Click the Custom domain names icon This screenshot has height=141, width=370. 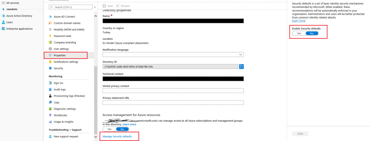tap(50, 23)
